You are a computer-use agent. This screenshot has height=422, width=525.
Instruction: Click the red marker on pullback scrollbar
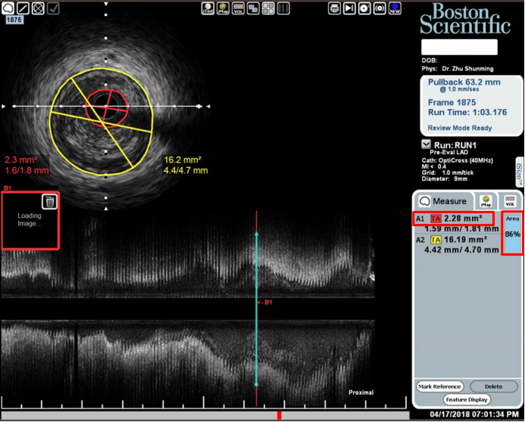pos(279,415)
